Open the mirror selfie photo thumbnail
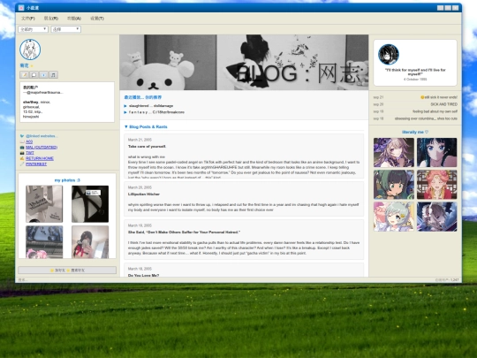This screenshot has width=477, height=358. pyautogui.click(x=90, y=242)
